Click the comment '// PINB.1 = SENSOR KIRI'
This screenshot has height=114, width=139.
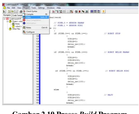point(68,26)
